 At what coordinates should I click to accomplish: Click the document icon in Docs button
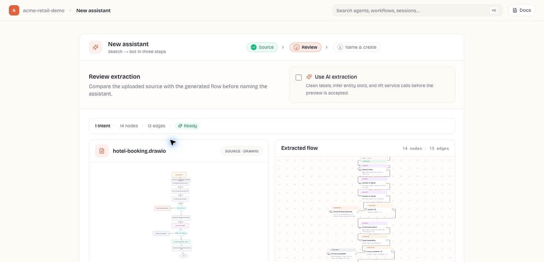click(x=515, y=10)
